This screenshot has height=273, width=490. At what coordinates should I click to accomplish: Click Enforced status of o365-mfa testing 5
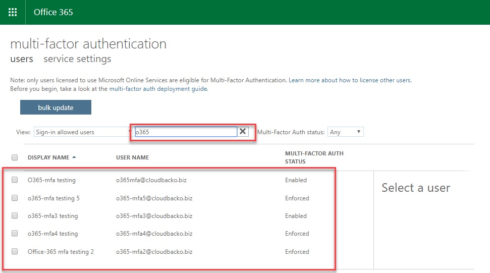tap(297, 198)
